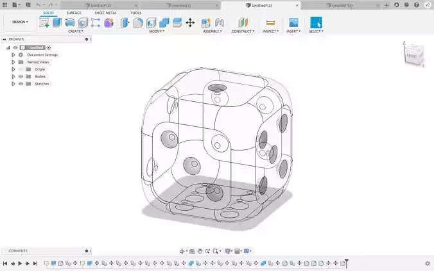Click the Save icon

pyautogui.click(x=28, y=4)
